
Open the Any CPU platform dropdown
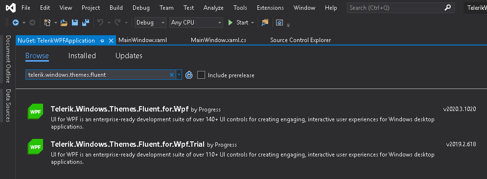coord(196,22)
